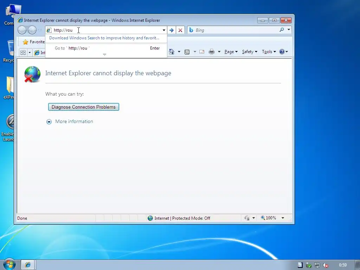The height and width of the screenshot is (270, 360).
Task: Open the zoom level dropdown arrow
Action: [x=283, y=218]
